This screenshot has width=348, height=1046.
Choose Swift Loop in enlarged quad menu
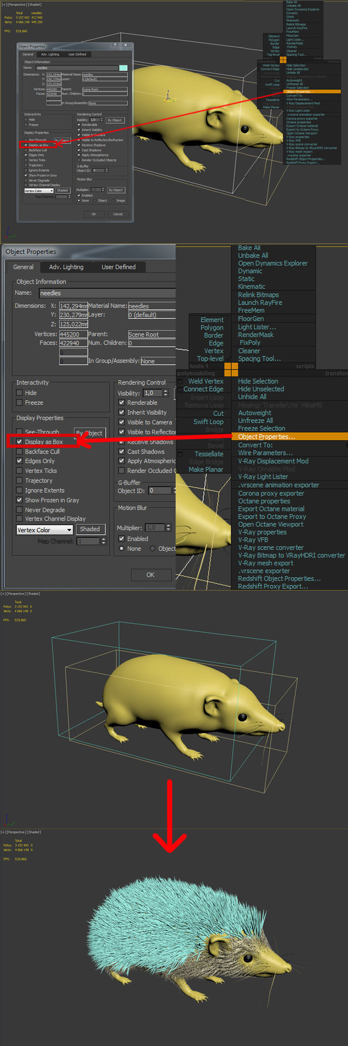click(208, 422)
